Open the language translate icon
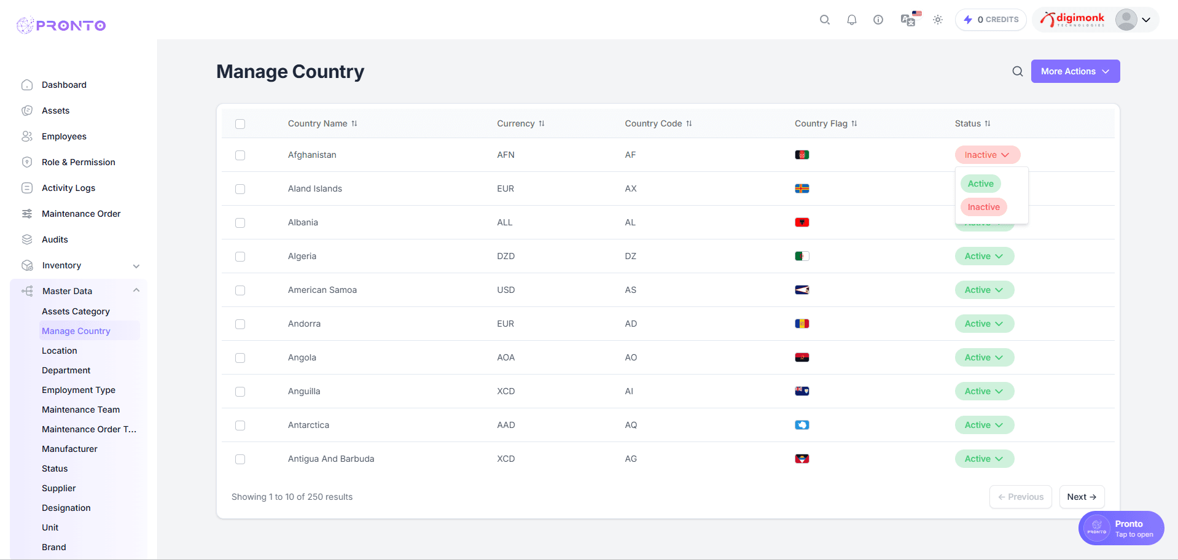Screen dimensions: 1178x560 [908, 20]
